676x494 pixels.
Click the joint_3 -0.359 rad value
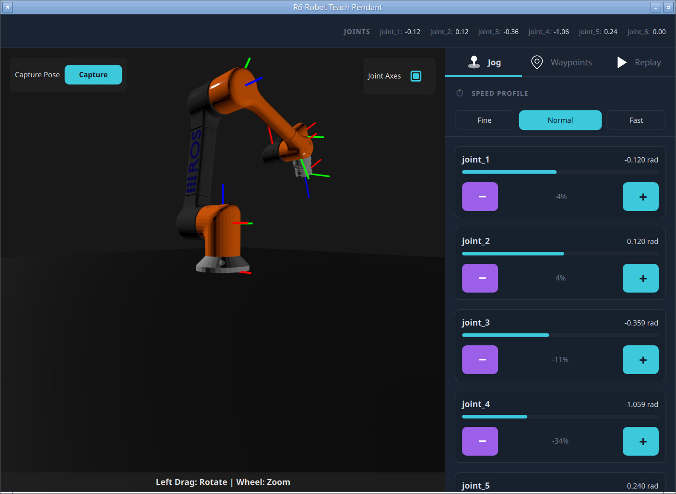(641, 323)
